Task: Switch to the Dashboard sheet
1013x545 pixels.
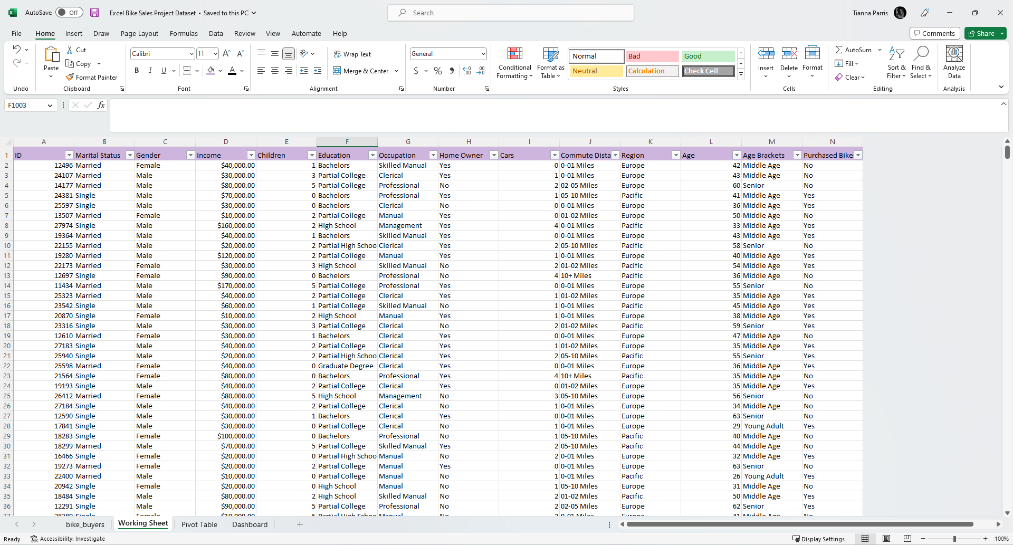Action: click(x=250, y=524)
